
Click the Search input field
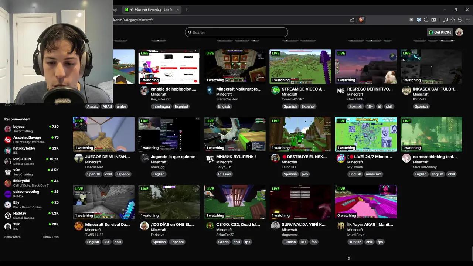tap(236, 32)
